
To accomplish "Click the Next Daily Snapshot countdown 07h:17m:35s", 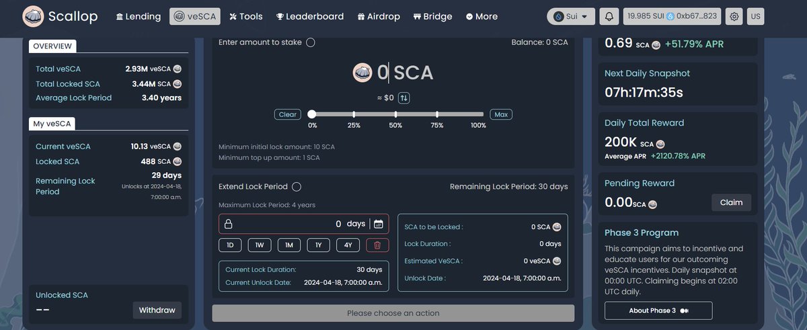I will [644, 92].
